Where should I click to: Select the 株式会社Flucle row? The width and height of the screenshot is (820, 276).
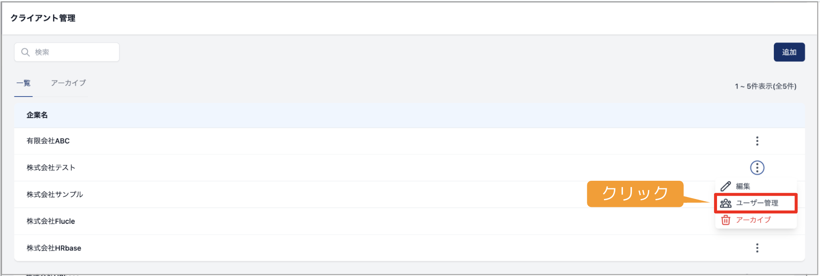tap(409, 221)
